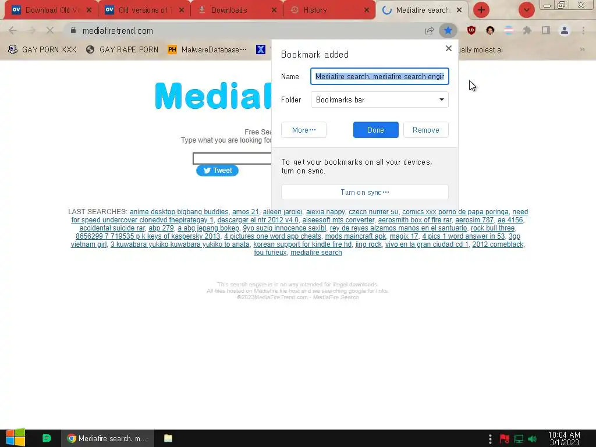Expand the Folder Bookmarks bar dropdown
This screenshot has height=447, width=596.
click(x=379, y=100)
